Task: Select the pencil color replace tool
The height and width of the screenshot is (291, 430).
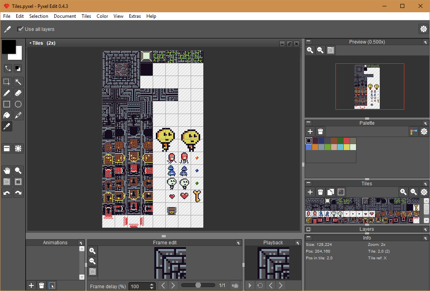Action: pos(18,115)
